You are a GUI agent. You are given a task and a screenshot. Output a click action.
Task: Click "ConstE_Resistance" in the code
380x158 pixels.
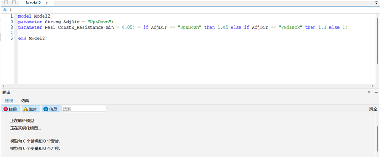80,27
